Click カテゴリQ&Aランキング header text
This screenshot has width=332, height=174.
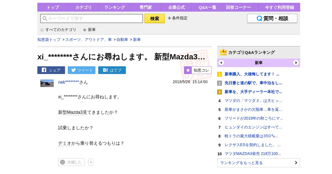pyautogui.click(x=251, y=52)
